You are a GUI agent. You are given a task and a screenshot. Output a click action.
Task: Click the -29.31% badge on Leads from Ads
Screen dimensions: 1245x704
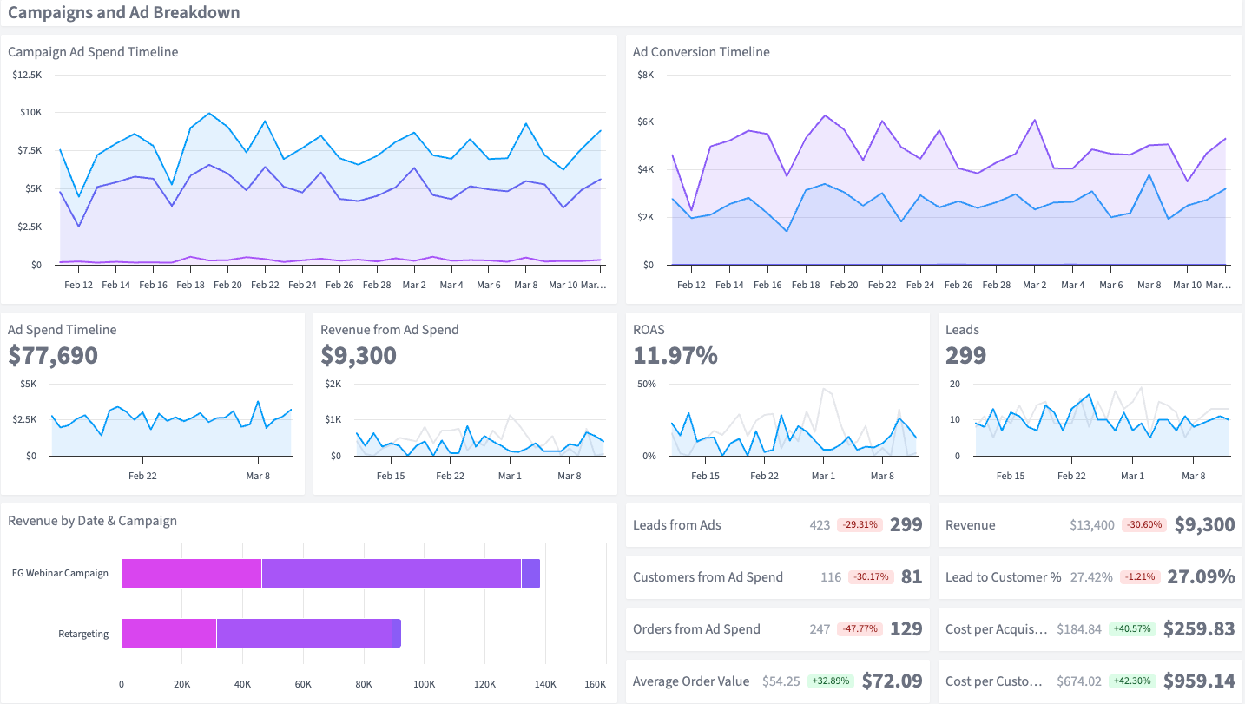[860, 525]
